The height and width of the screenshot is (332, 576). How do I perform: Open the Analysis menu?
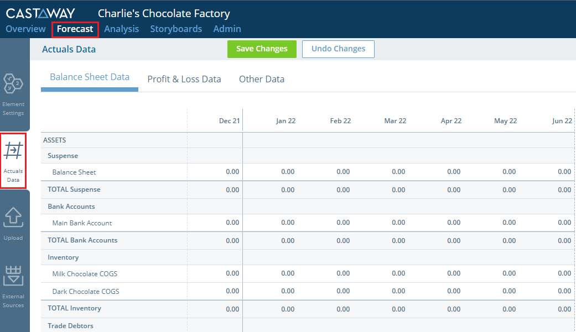click(122, 29)
